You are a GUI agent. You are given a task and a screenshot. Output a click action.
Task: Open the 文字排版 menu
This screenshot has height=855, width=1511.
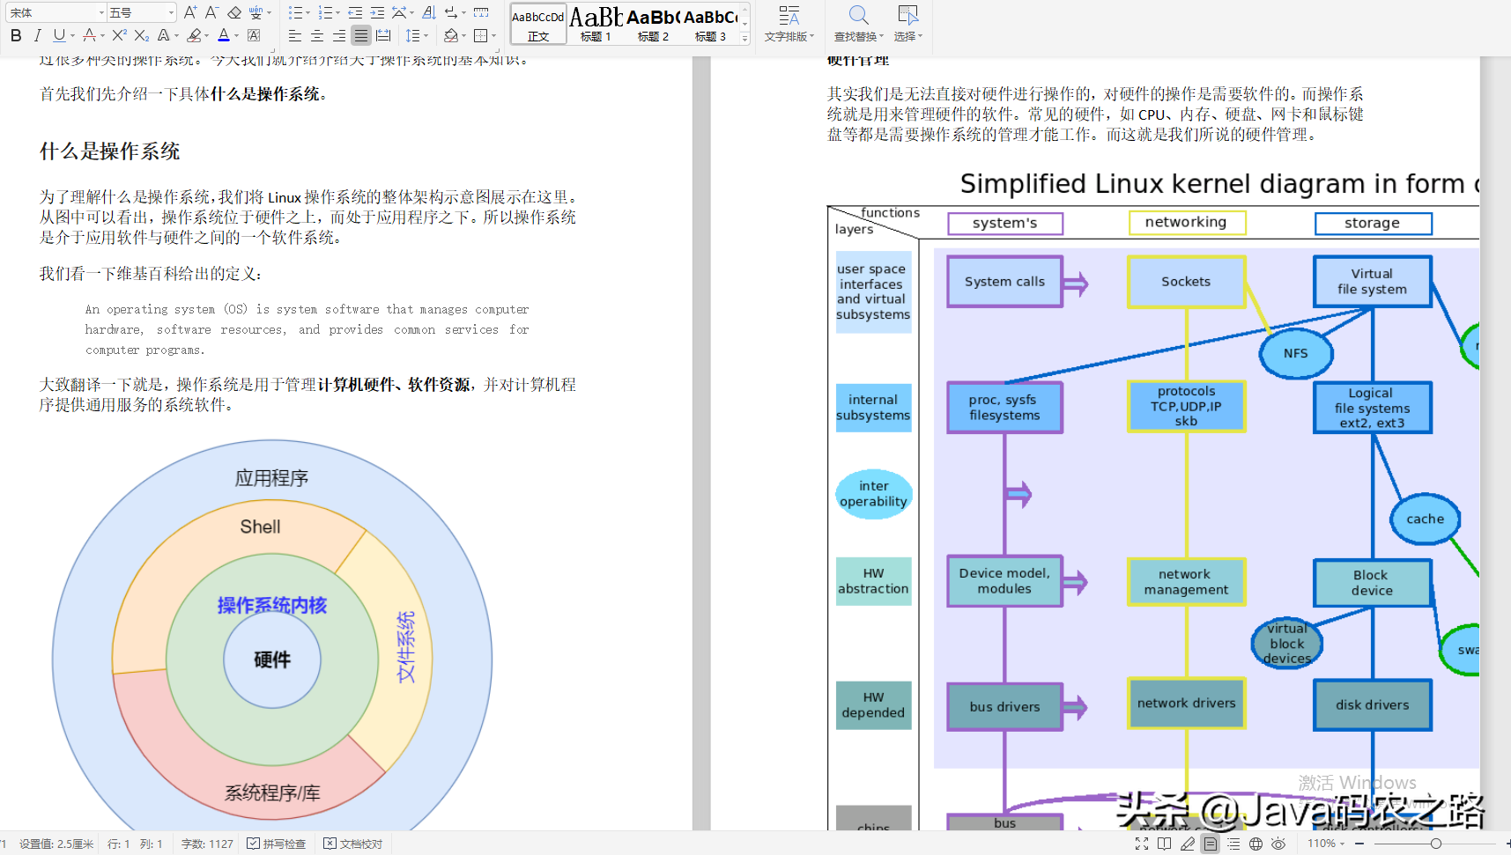[789, 24]
